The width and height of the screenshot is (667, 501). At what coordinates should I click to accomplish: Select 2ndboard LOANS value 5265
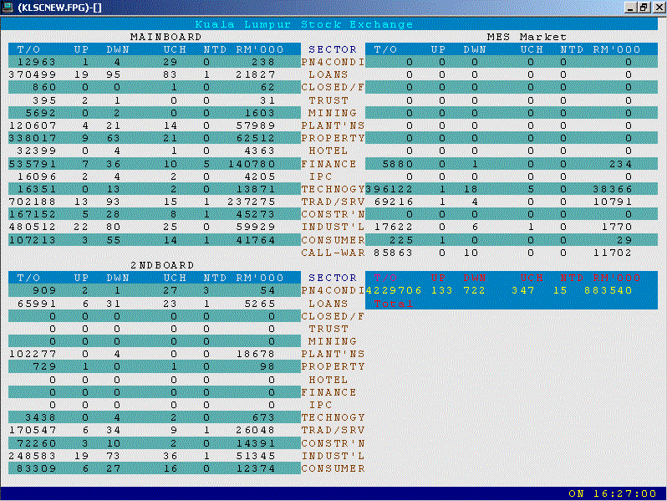[260, 304]
